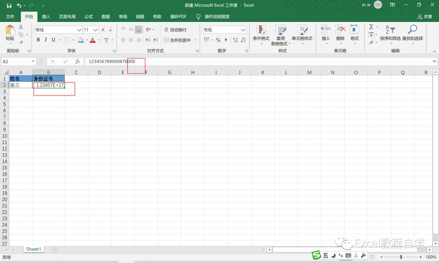Screen dimensions: 439x263
Task: Enable 自动换行 wrap text
Action: tap(175, 30)
